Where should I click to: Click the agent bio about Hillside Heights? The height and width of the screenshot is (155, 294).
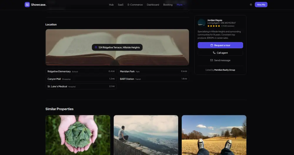(219, 35)
